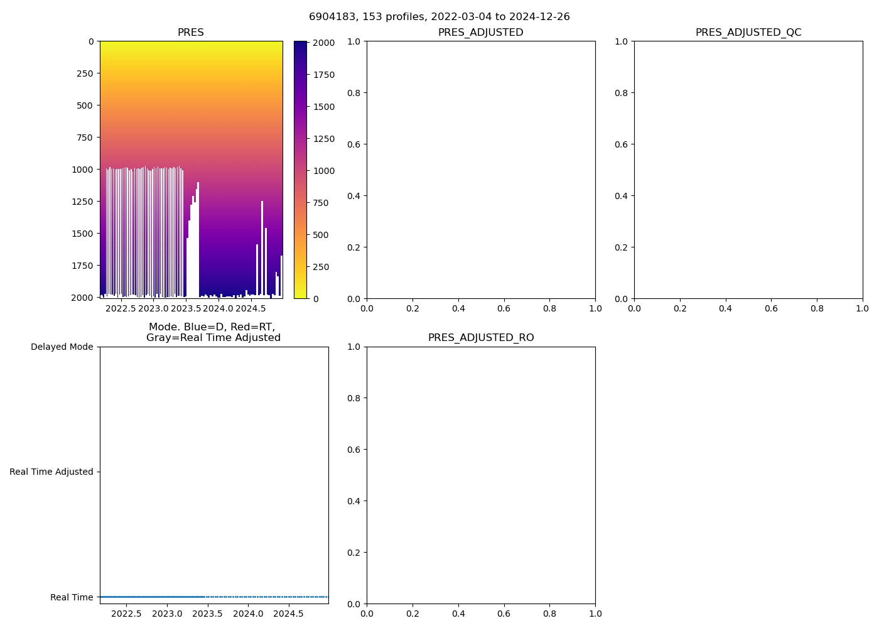Select the "Real Time Adjusted" y-axis tick label
The width and height of the screenshot is (879, 628).
tap(51, 472)
